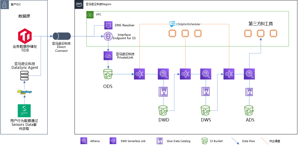The image size is (299, 147).
Task: Click the Glue Data Catalog legend icon
Action: [x=159, y=141]
